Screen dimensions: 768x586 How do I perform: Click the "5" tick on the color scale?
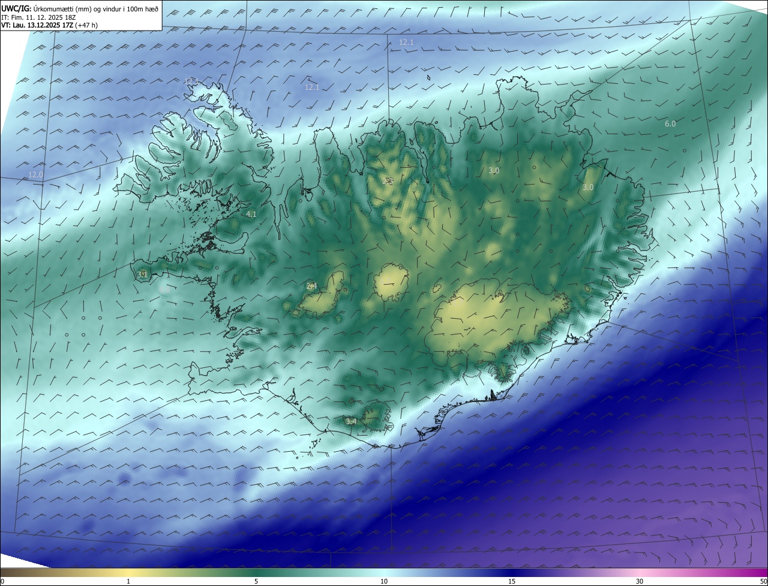click(256, 581)
